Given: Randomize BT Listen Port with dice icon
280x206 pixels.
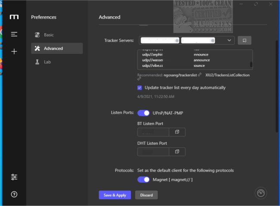Looking at the screenshot, I should [x=177, y=131].
